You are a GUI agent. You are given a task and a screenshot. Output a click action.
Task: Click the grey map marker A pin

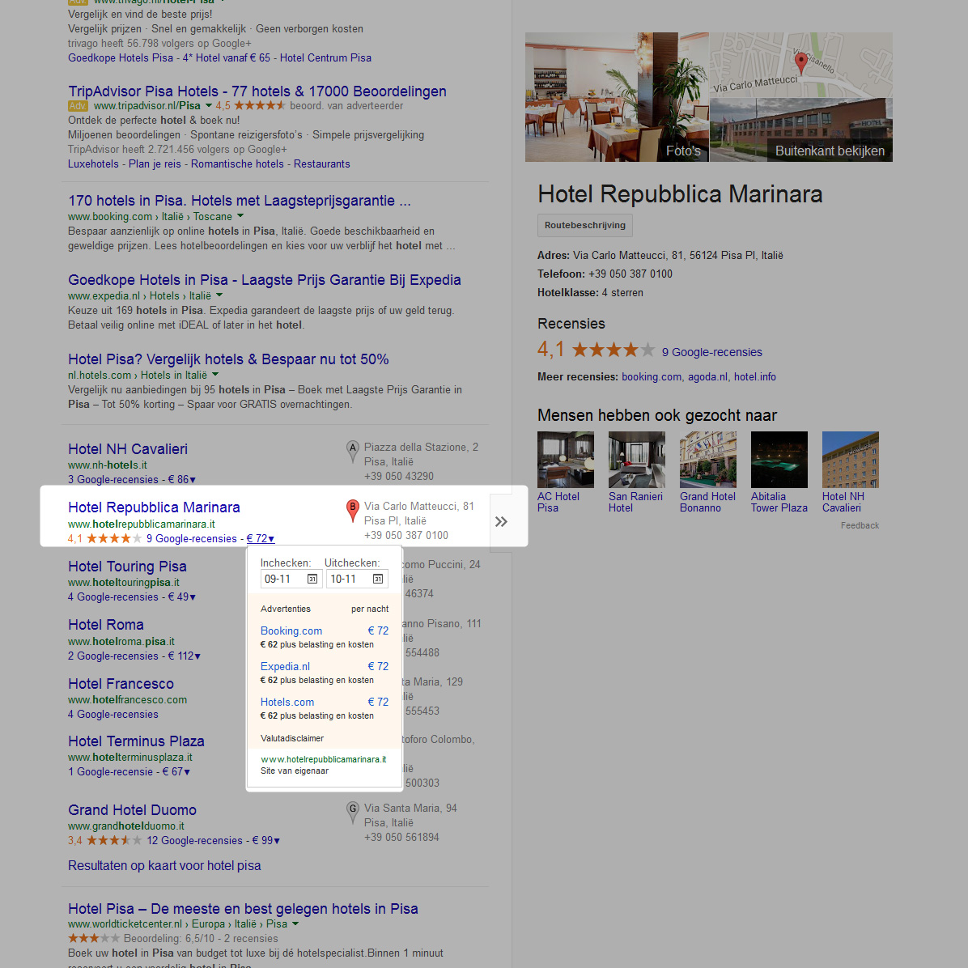pos(353,452)
